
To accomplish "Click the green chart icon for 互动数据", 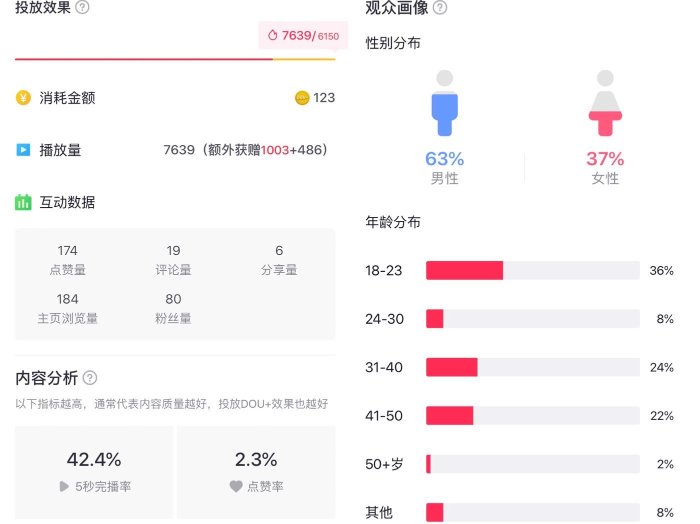I will point(23,202).
